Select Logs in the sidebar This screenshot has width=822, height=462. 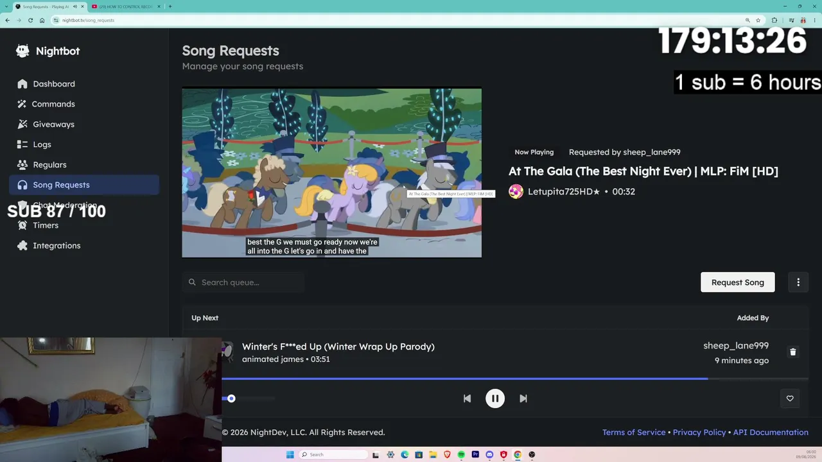click(84, 144)
